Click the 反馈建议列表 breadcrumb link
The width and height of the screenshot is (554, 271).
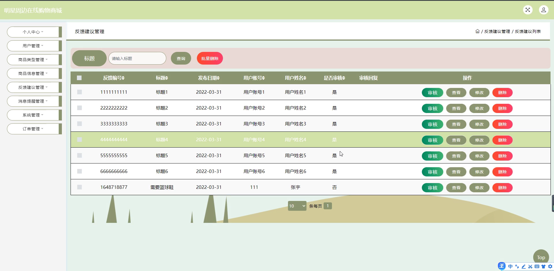[x=528, y=31]
